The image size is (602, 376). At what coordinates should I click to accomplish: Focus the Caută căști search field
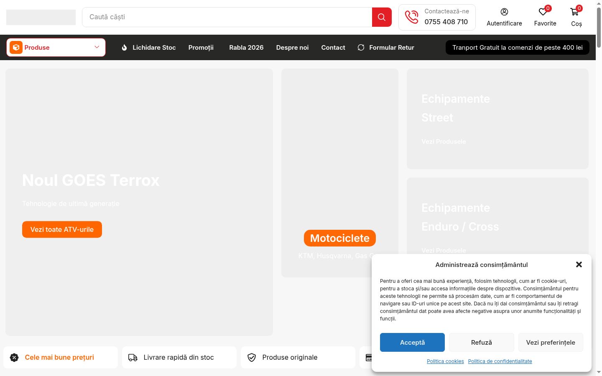point(227,17)
